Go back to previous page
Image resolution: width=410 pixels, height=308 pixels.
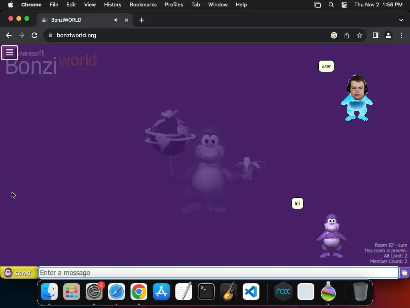pos(9,35)
